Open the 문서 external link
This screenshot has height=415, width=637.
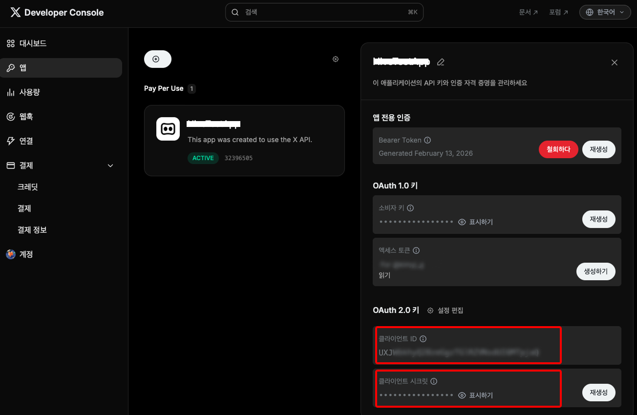[x=528, y=12]
